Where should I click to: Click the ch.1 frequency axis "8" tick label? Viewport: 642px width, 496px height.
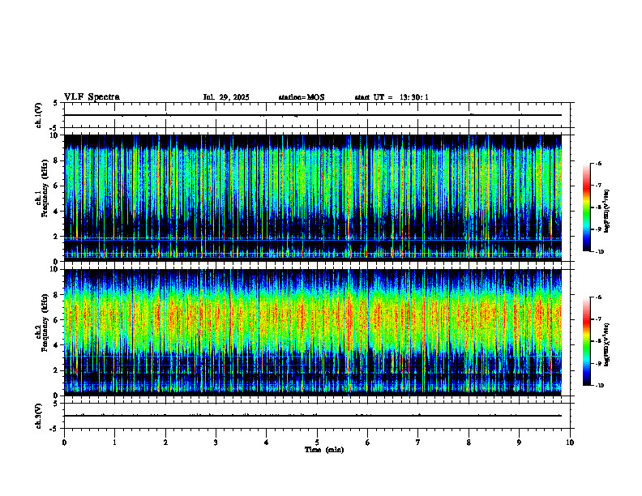tap(57, 160)
